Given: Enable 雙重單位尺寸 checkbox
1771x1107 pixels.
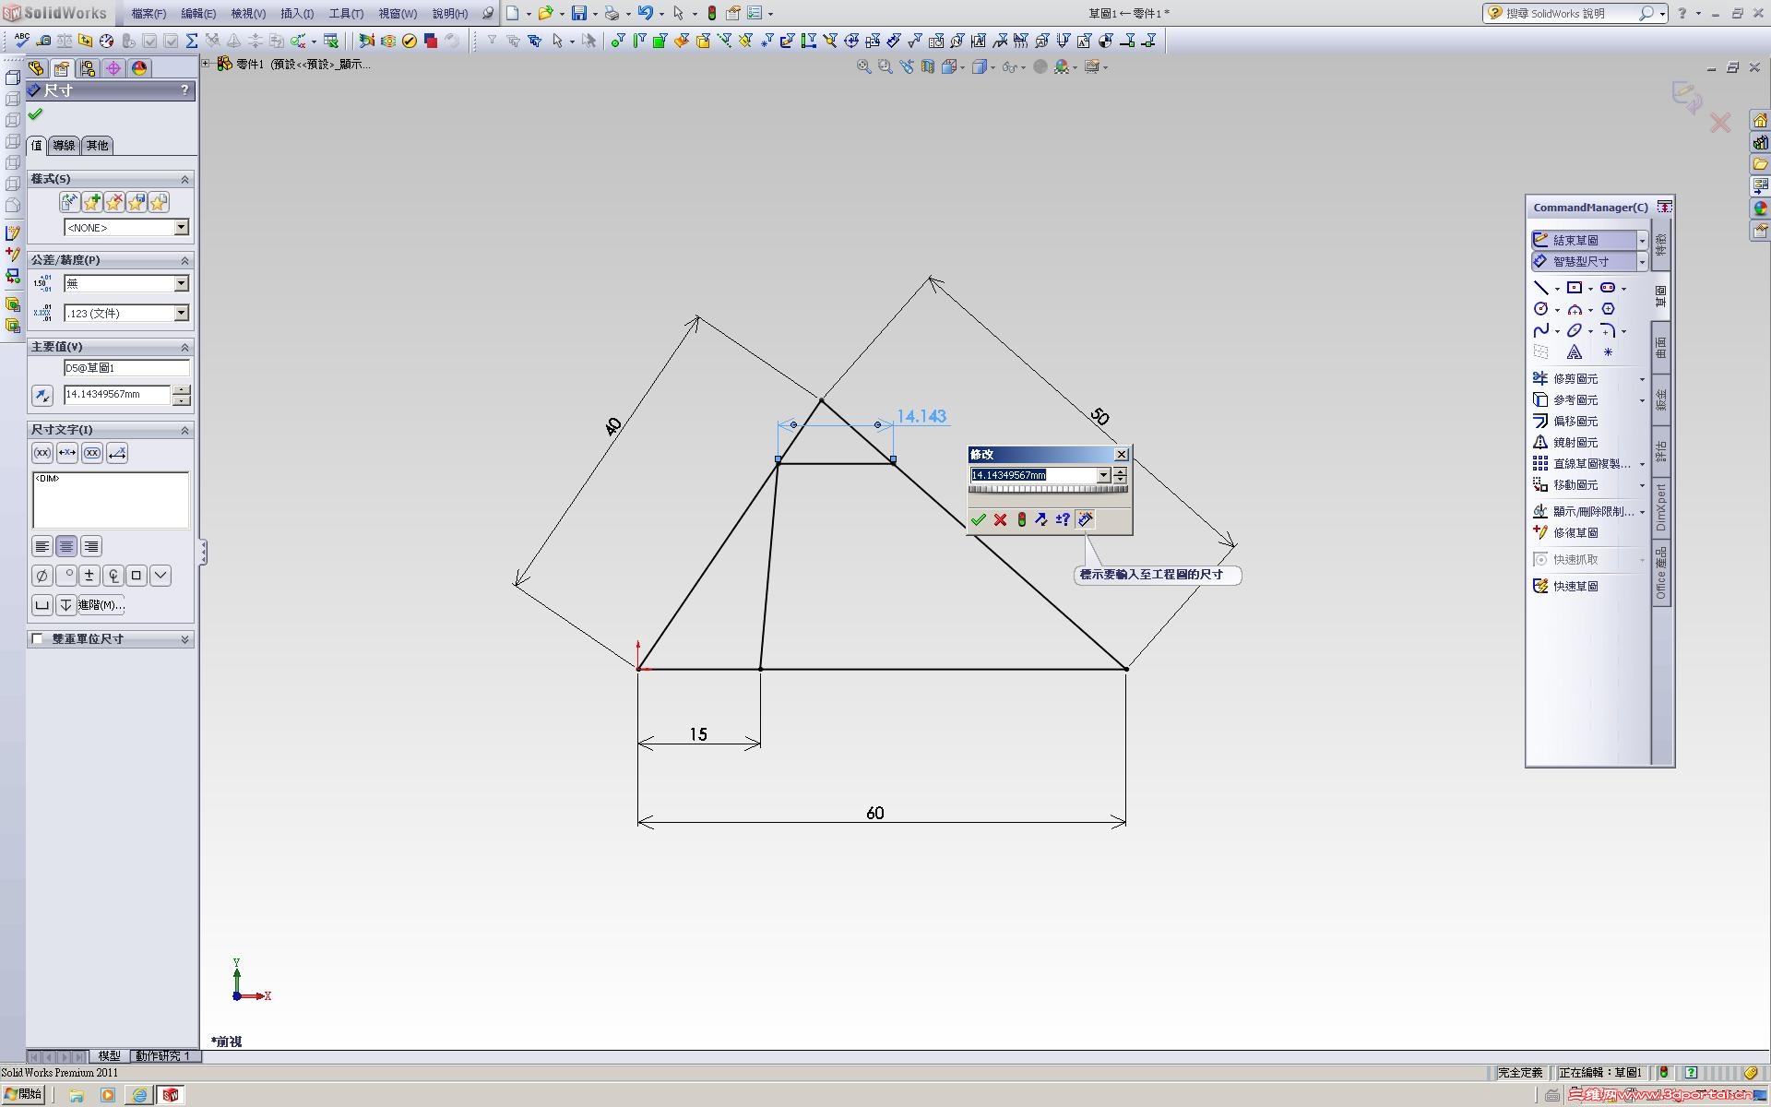Looking at the screenshot, I should pyautogui.click(x=38, y=638).
